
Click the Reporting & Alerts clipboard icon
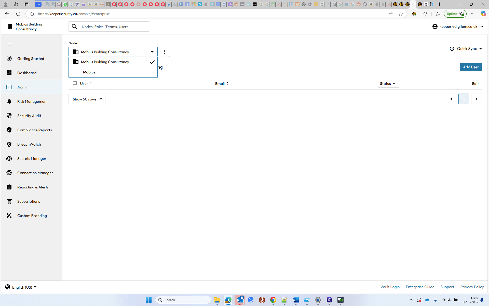pos(9,187)
